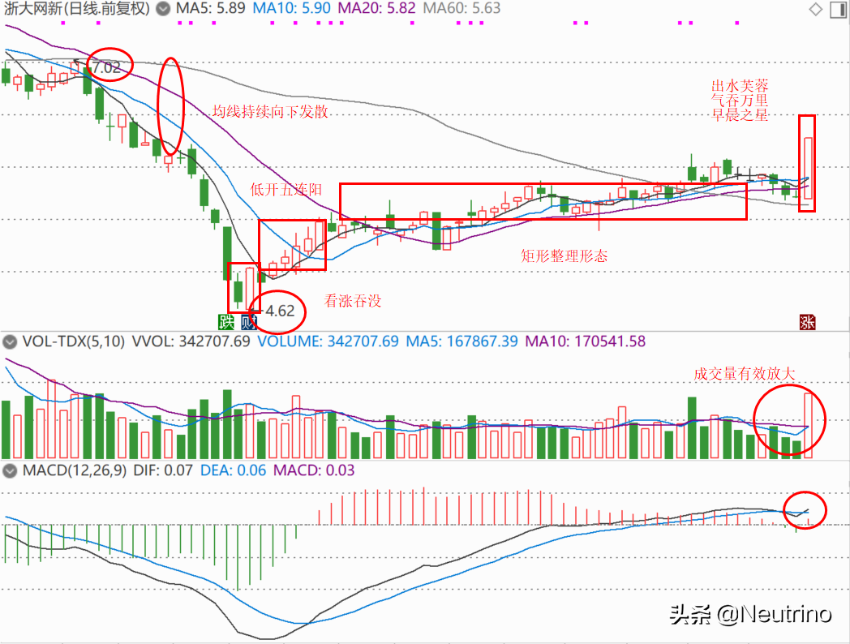Image resolution: width=850 pixels, height=644 pixels.
Task: Expand the VOL-TDX indicator settings arrow
Action: pos(9,341)
